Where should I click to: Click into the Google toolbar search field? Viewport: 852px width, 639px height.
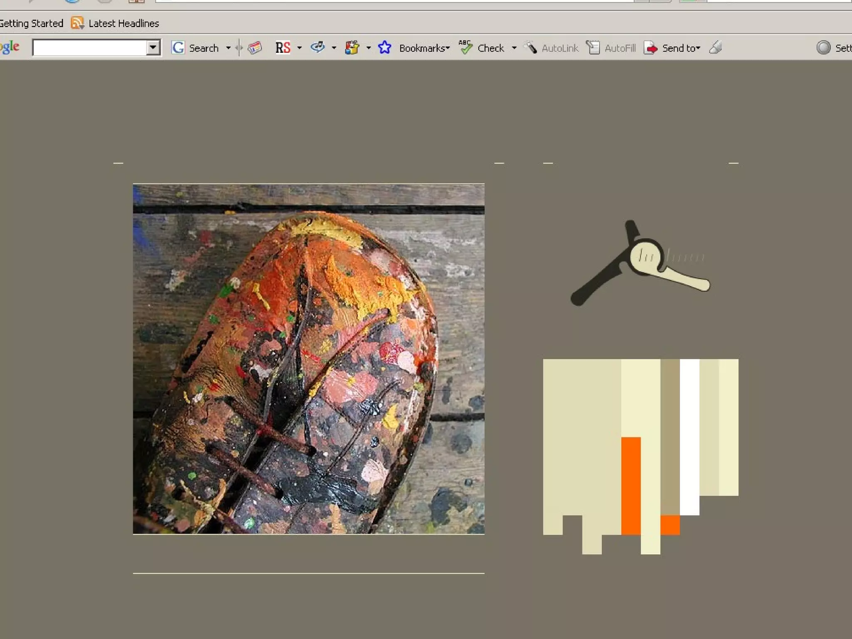point(89,47)
